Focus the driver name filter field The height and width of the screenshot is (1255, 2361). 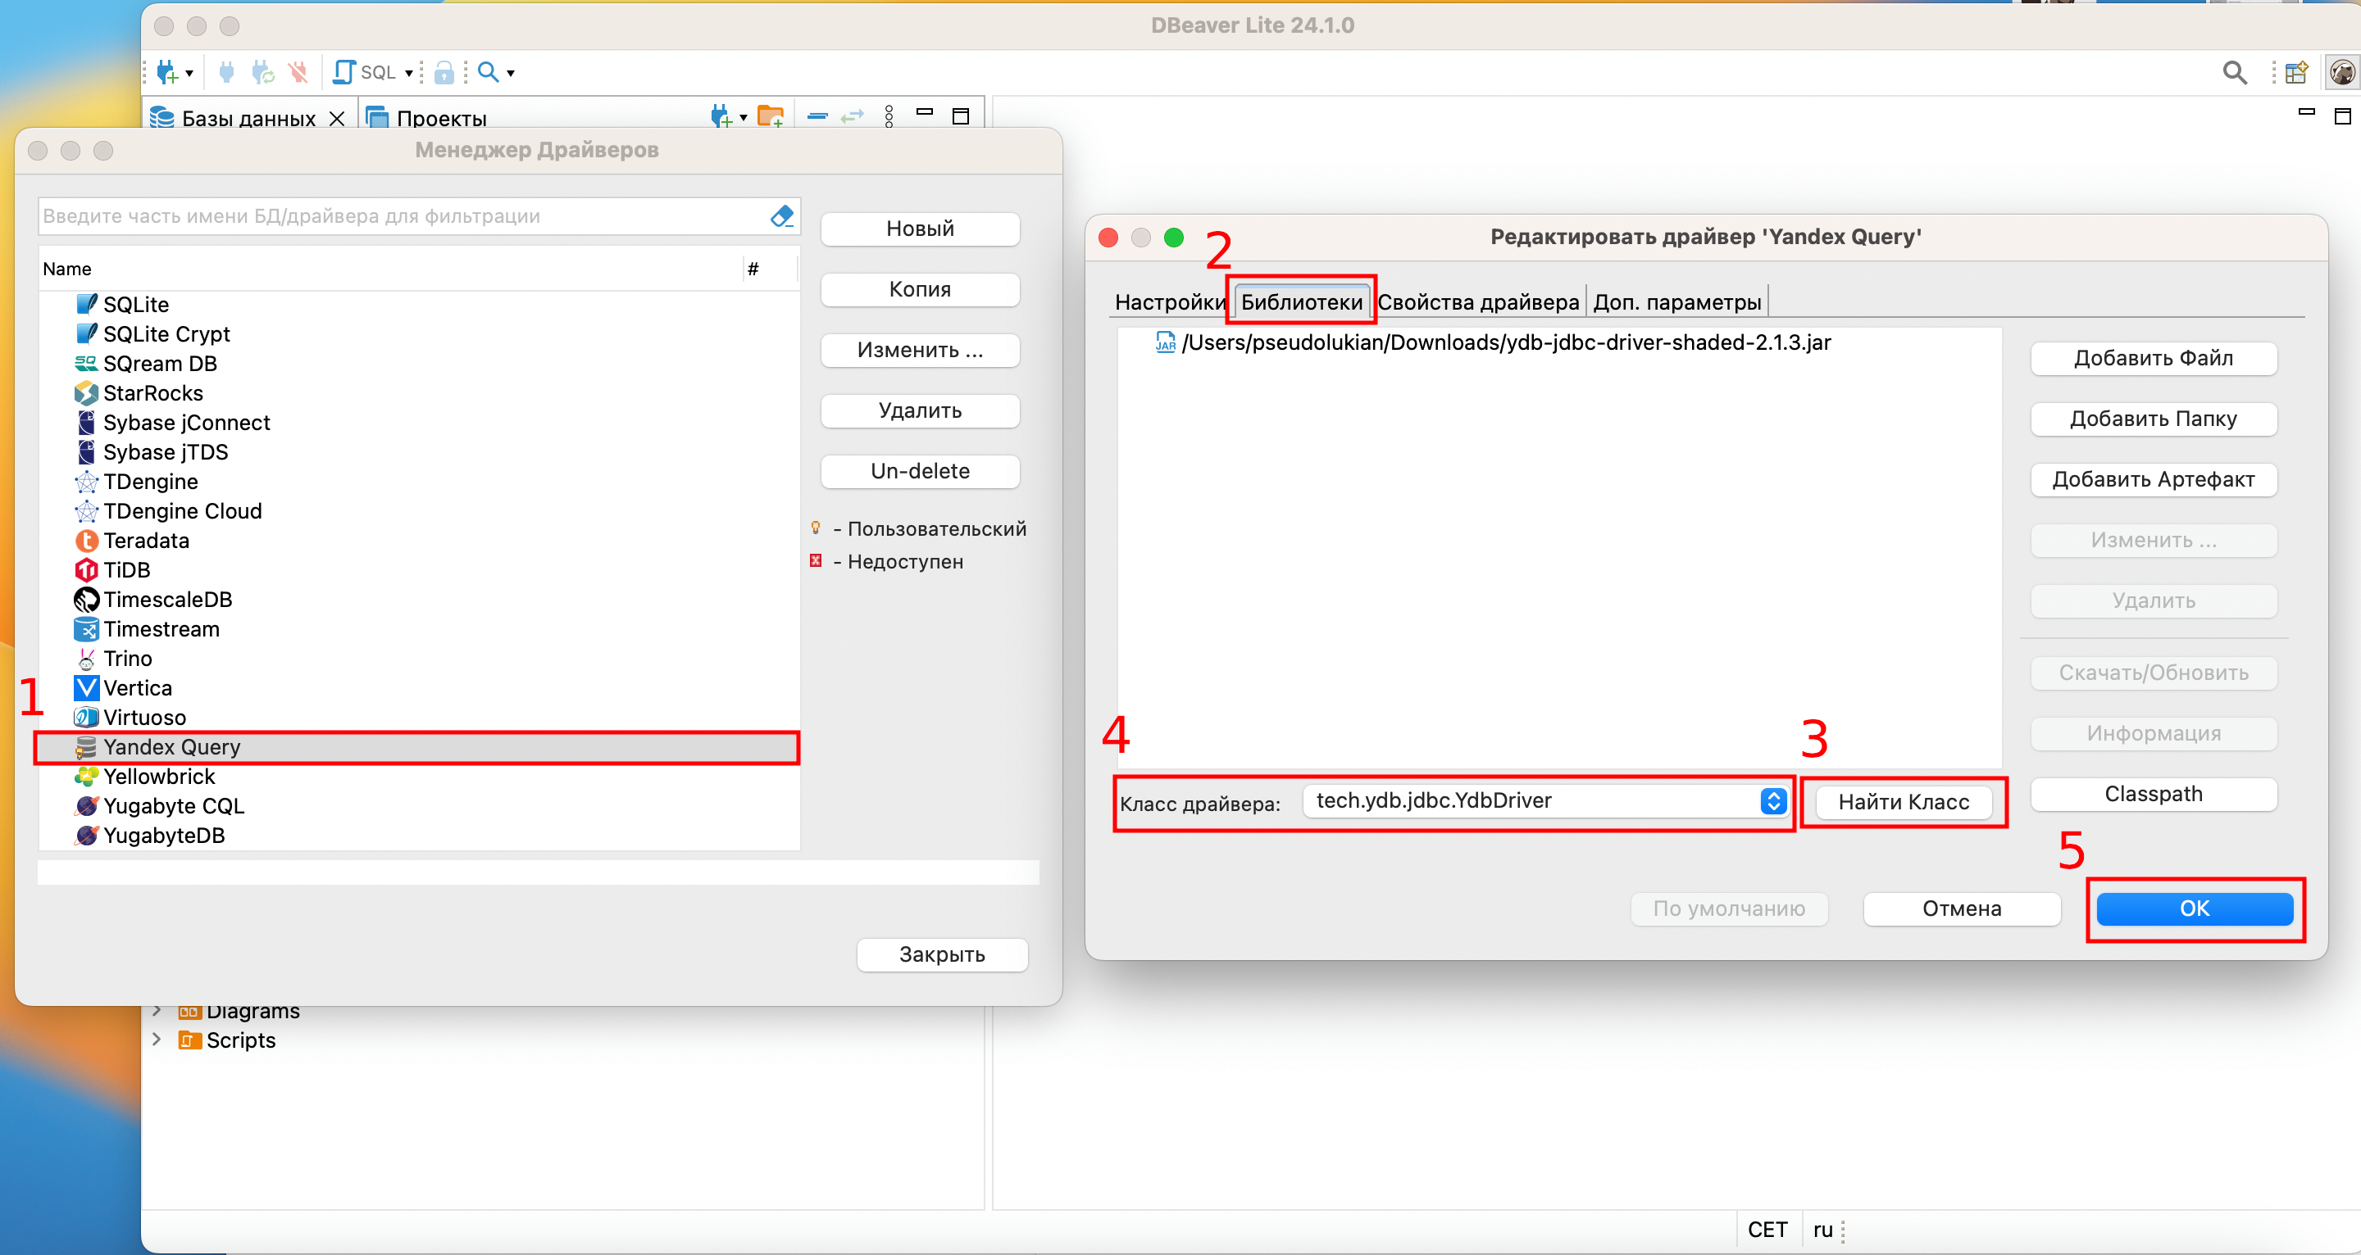click(x=403, y=216)
